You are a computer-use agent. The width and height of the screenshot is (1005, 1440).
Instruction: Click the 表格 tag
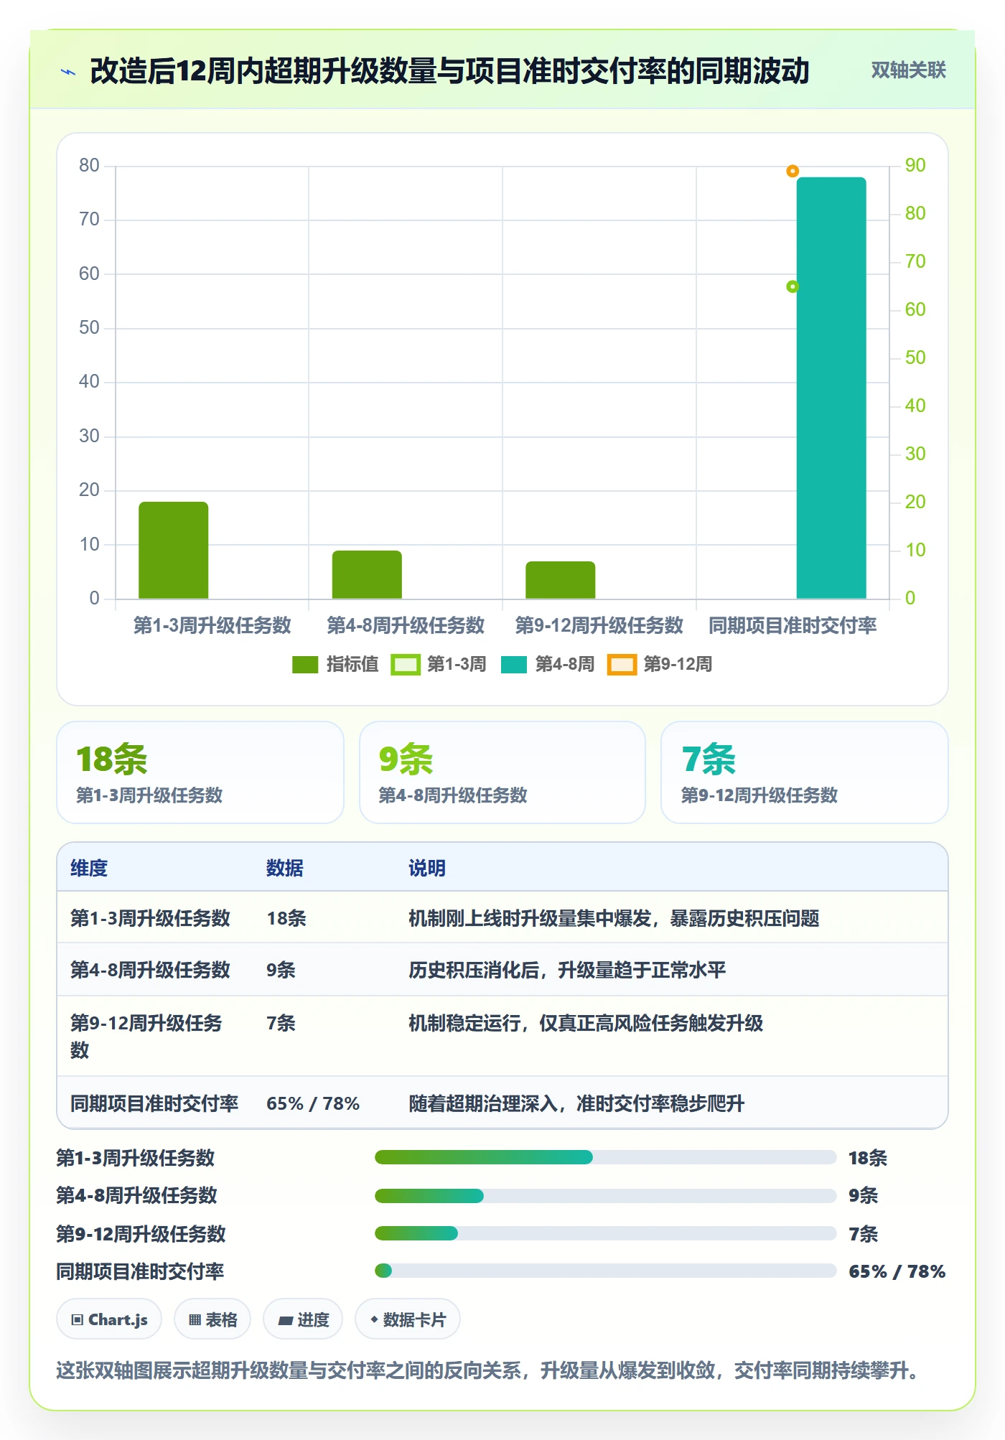[212, 1319]
